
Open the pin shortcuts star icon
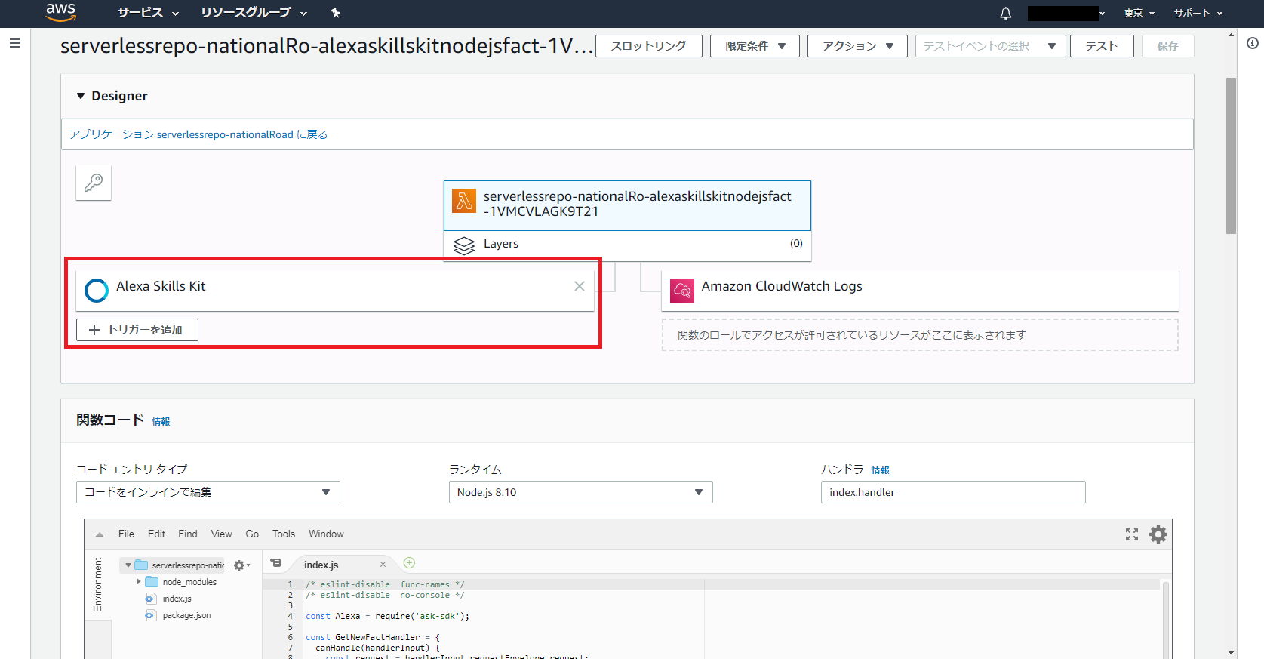click(x=336, y=13)
